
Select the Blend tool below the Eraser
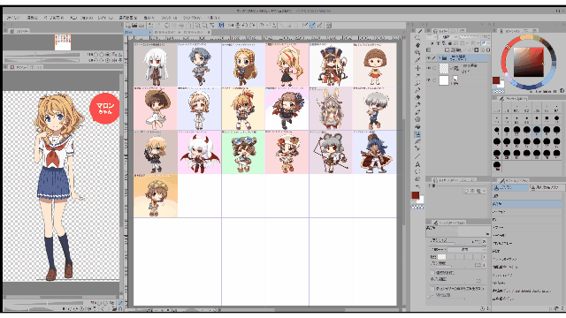(x=417, y=141)
